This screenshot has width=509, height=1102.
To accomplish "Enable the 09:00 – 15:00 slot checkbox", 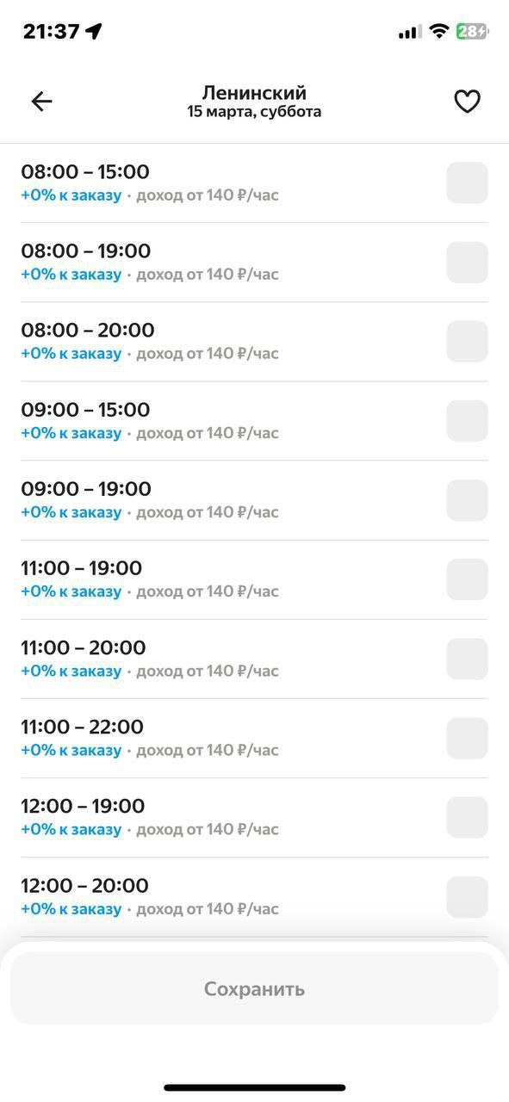I will pos(467,421).
